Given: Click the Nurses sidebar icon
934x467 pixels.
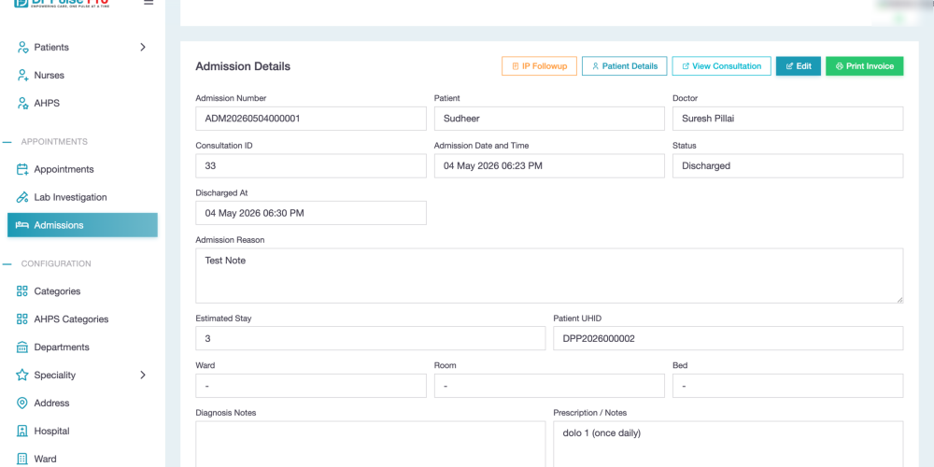Looking at the screenshot, I should [x=22, y=75].
